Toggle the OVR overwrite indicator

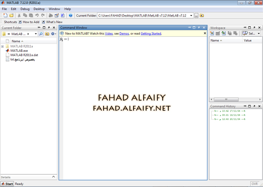(x=255, y=184)
